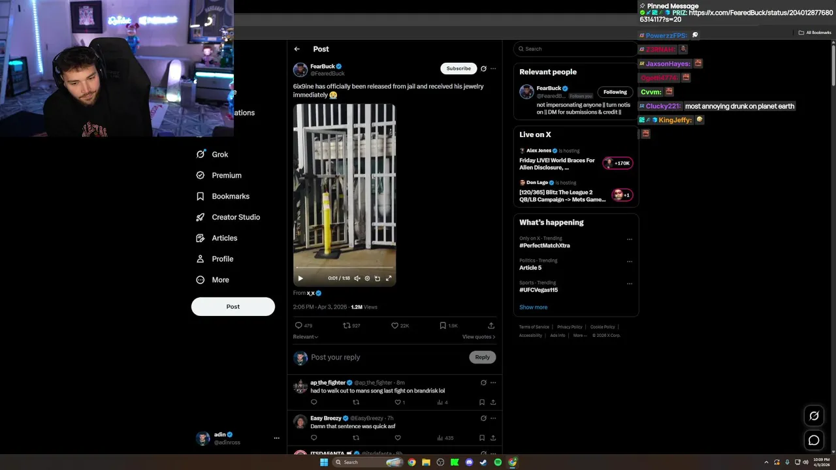View analytics showing 435 on Easy Breezy's reply
Image resolution: width=836 pixels, height=470 pixels.
click(445, 438)
